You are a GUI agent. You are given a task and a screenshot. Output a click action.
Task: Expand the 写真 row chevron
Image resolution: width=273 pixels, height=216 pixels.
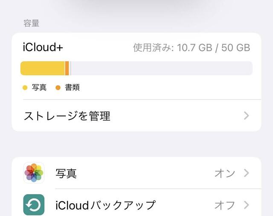246,173
